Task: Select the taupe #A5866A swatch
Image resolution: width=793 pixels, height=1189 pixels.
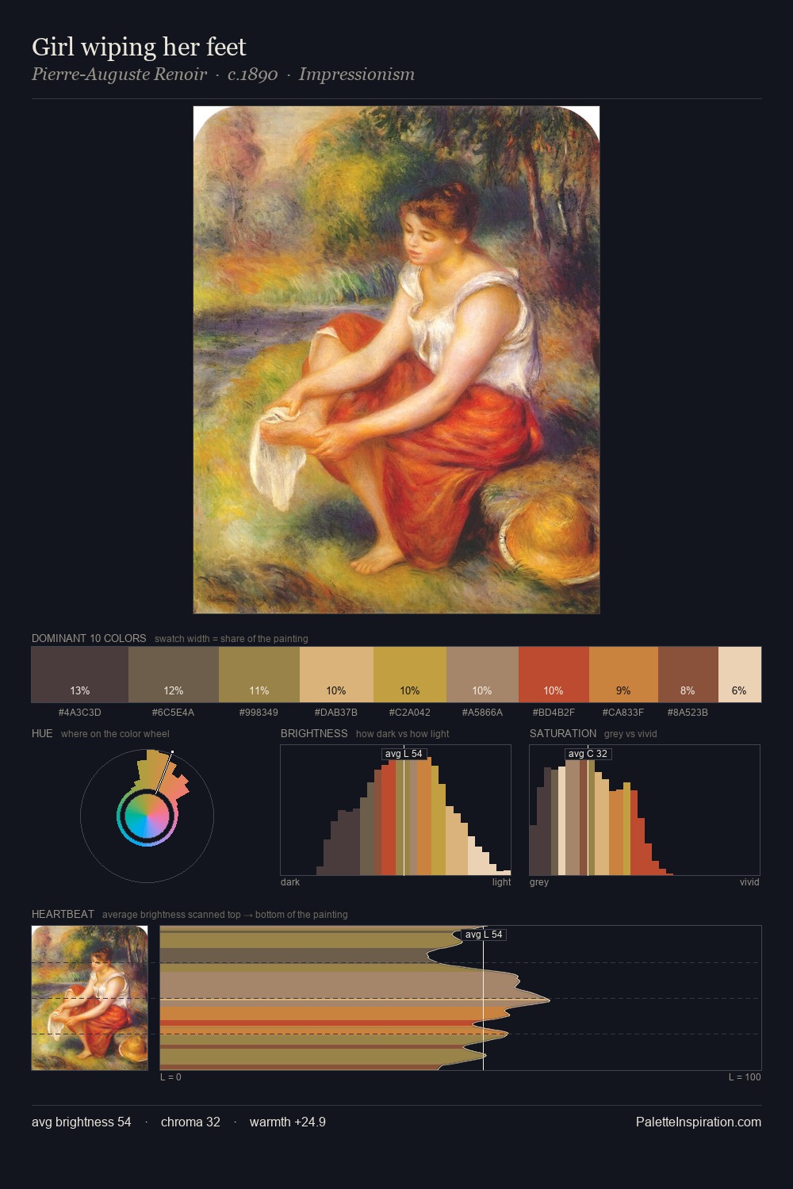Action: pyautogui.click(x=482, y=675)
